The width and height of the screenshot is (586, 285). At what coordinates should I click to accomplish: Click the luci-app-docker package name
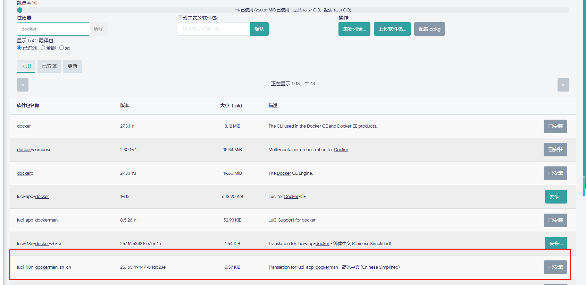[33, 197]
